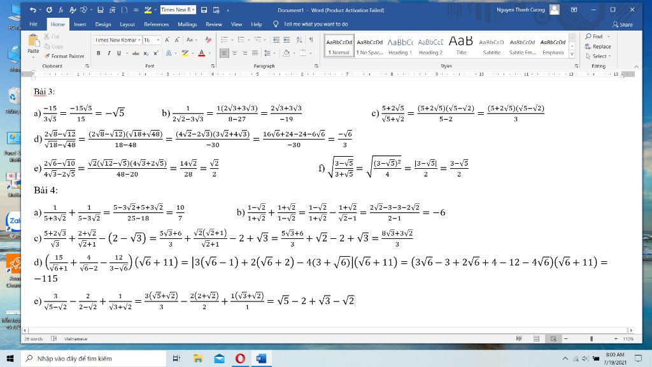Open the Bullets list dropdown arrow
Image resolution: width=652 pixels, height=367 pixels.
[x=232, y=40]
